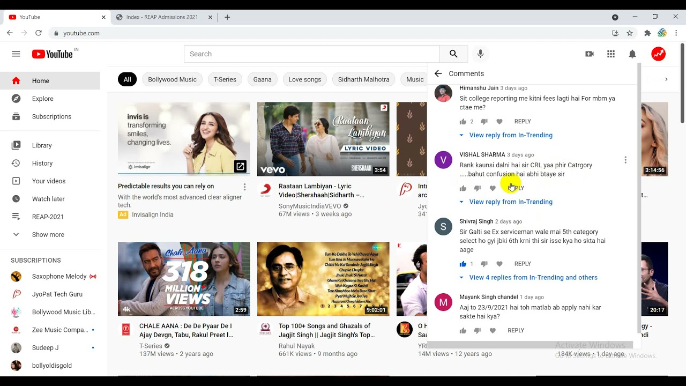Select the Sidharth Malhotra chip
Viewport: 686px width, 386px height.
tap(364, 79)
